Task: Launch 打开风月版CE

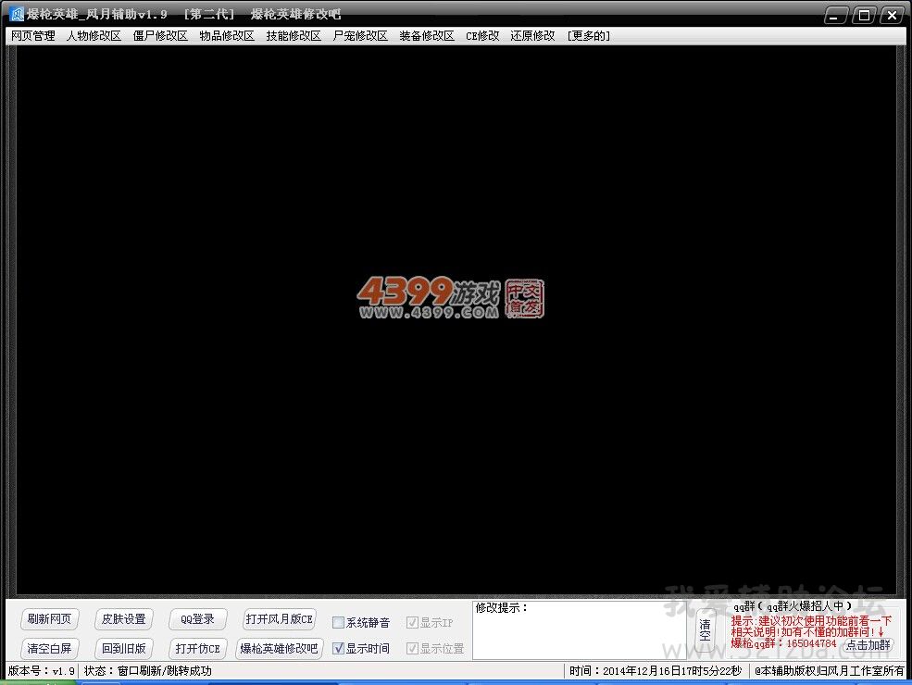Action: (x=280, y=619)
